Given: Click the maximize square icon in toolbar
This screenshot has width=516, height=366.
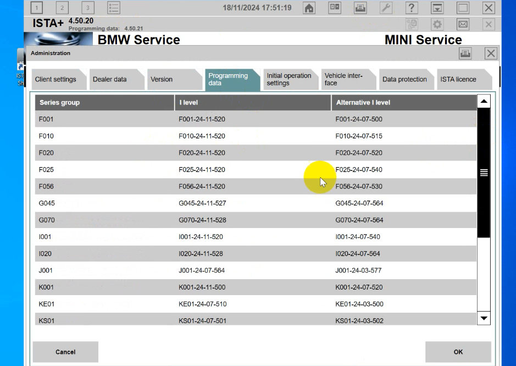Looking at the screenshot, I should pos(463,8).
